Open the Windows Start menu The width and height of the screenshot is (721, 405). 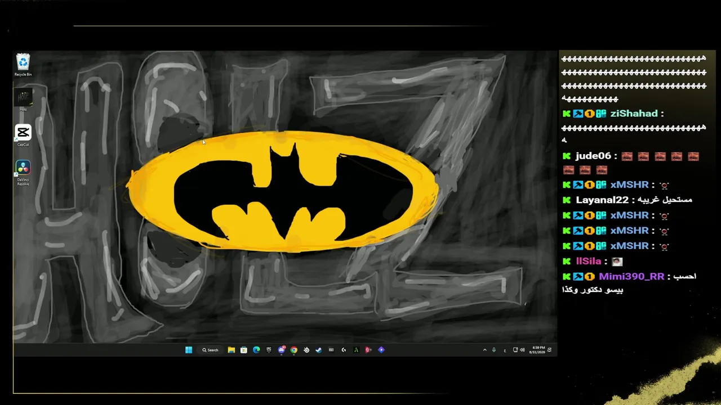[x=189, y=350]
